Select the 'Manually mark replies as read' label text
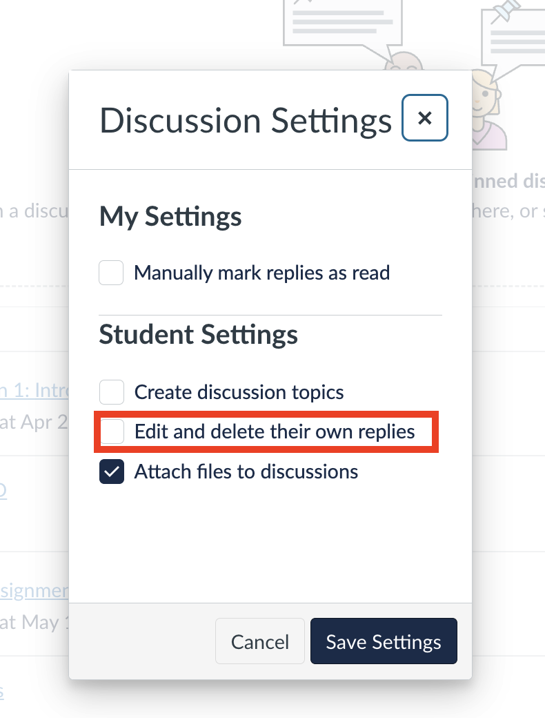 pos(261,273)
